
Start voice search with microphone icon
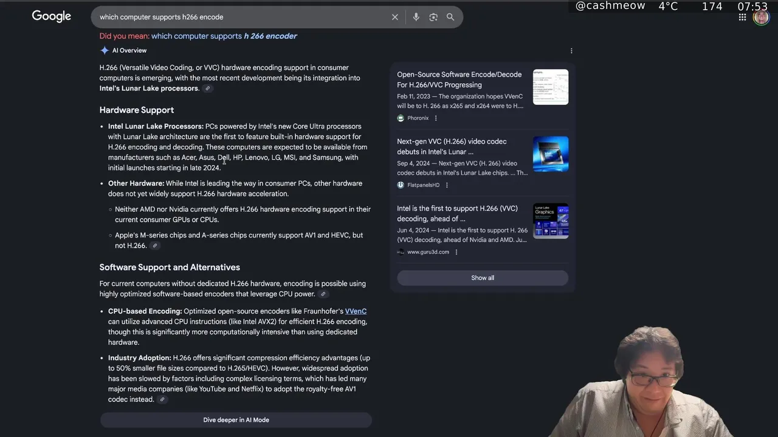(416, 17)
